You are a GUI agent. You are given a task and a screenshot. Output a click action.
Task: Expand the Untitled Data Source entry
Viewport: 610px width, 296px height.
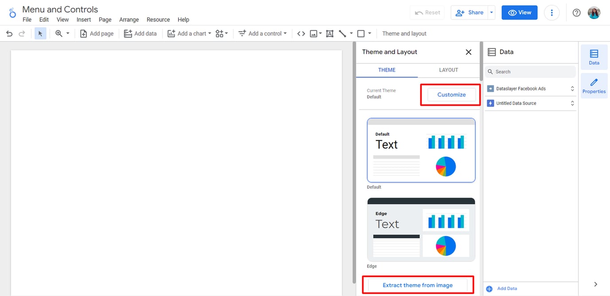[572, 103]
